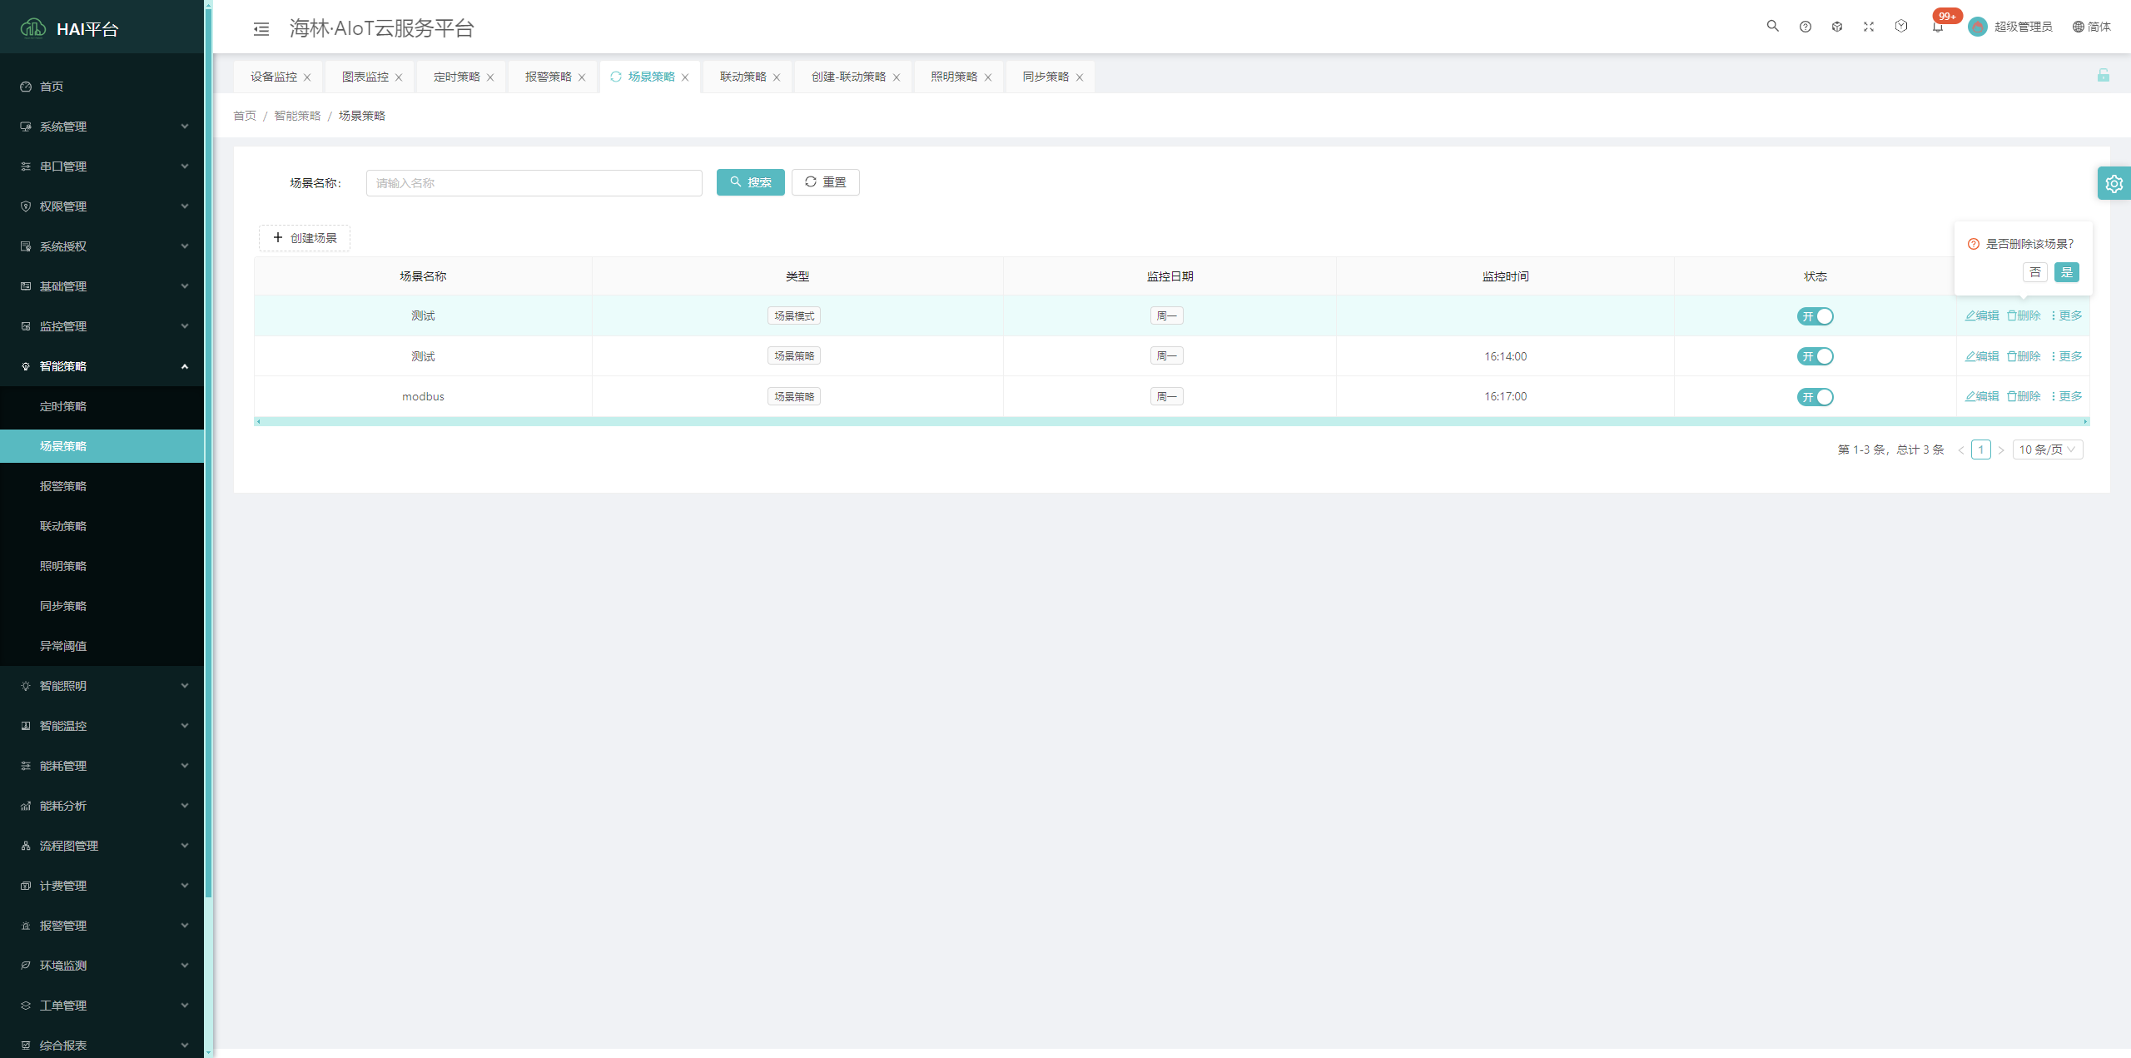
Task: Expand 串口管理 menu
Action: [x=102, y=166]
